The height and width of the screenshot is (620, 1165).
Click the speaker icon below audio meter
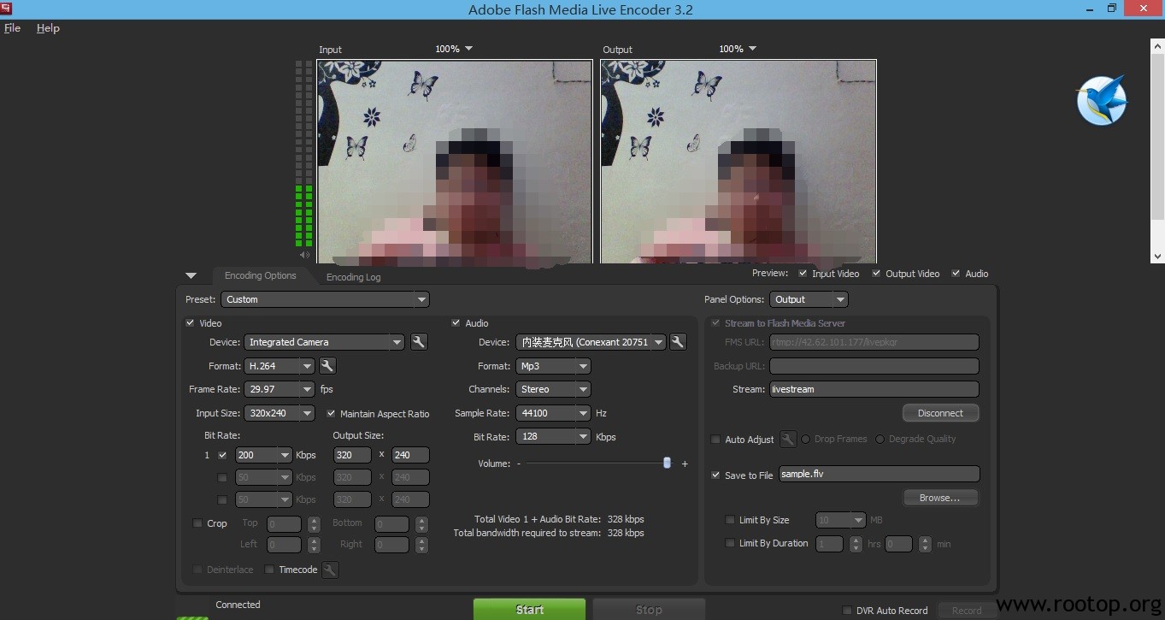click(304, 255)
